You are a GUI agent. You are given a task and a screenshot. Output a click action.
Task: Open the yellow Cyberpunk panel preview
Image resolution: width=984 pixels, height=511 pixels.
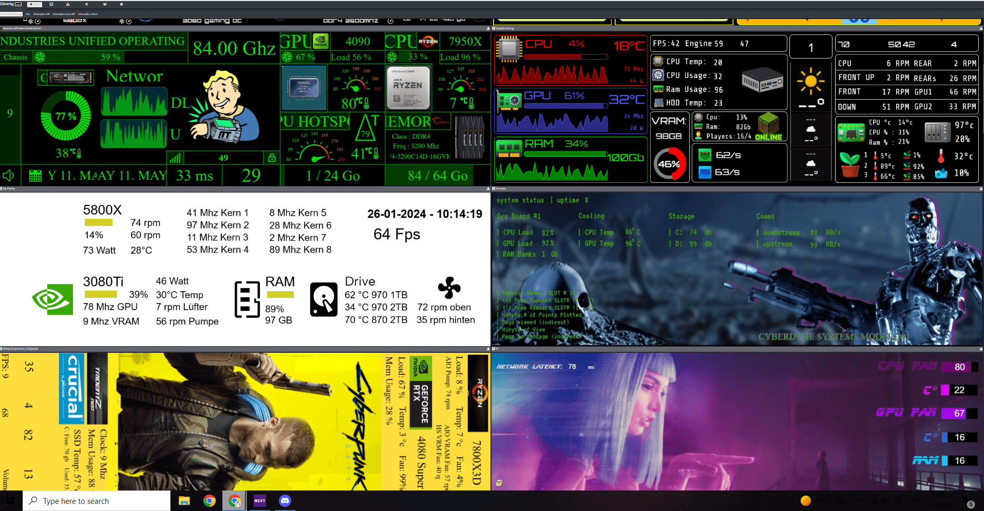tap(245, 421)
